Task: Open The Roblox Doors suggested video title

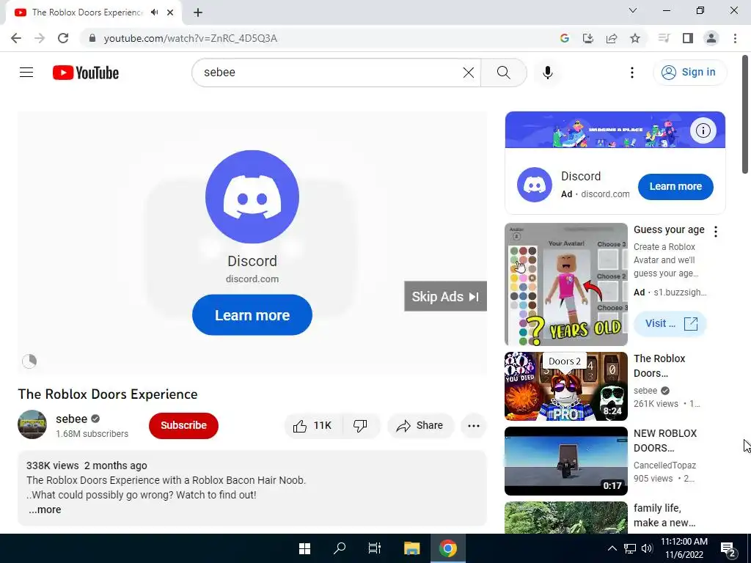Action: [659, 366]
